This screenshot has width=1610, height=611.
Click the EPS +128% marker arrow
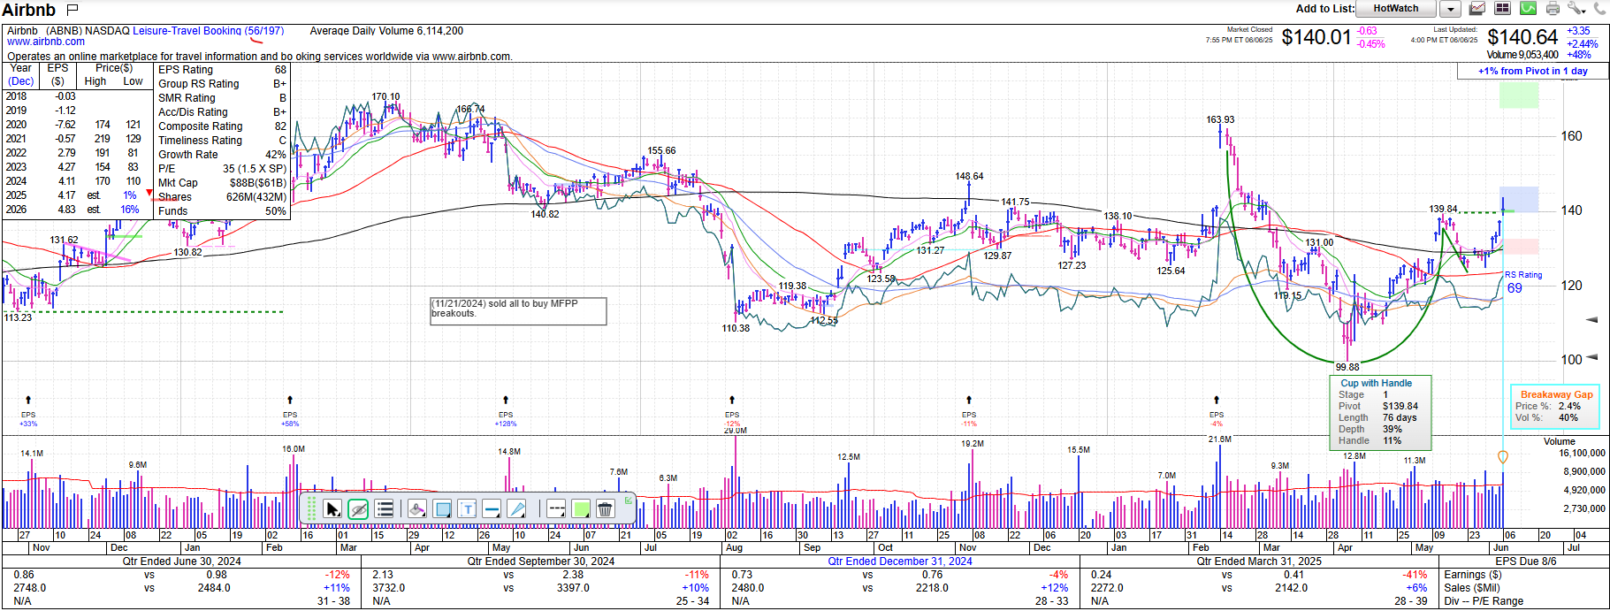506,400
